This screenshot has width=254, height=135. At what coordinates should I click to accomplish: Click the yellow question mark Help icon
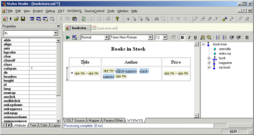pos(117,19)
